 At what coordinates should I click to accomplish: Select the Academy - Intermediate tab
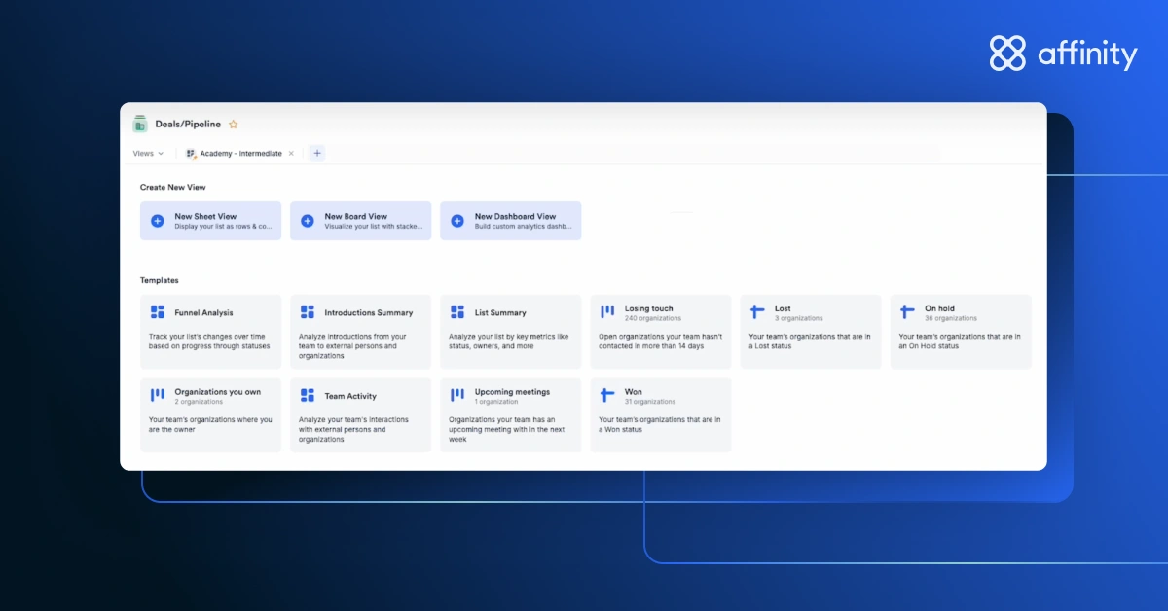pos(240,154)
